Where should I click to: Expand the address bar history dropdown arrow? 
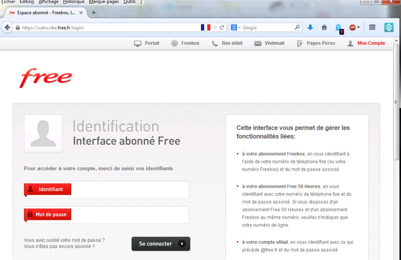(215, 28)
